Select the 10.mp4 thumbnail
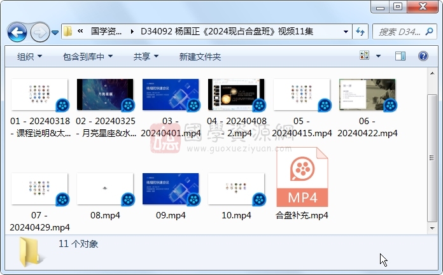 point(236,189)
